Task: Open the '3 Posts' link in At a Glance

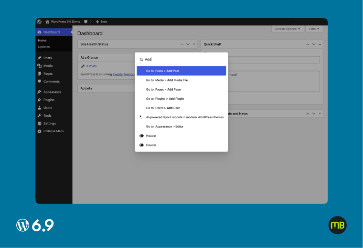Action: coord(91,66)
